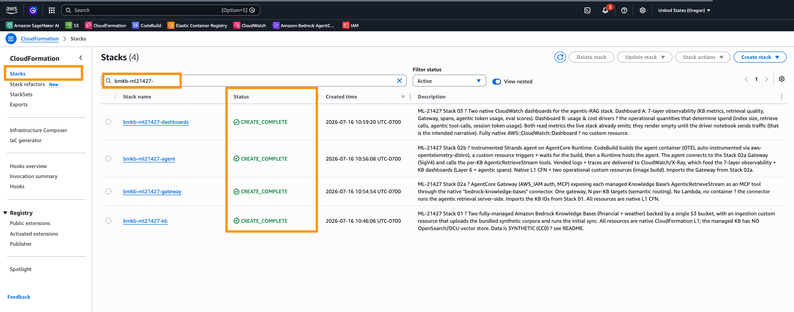This screenshot has width=794, height=312.
Task: Open IaC generator
Action: point(25,140)
